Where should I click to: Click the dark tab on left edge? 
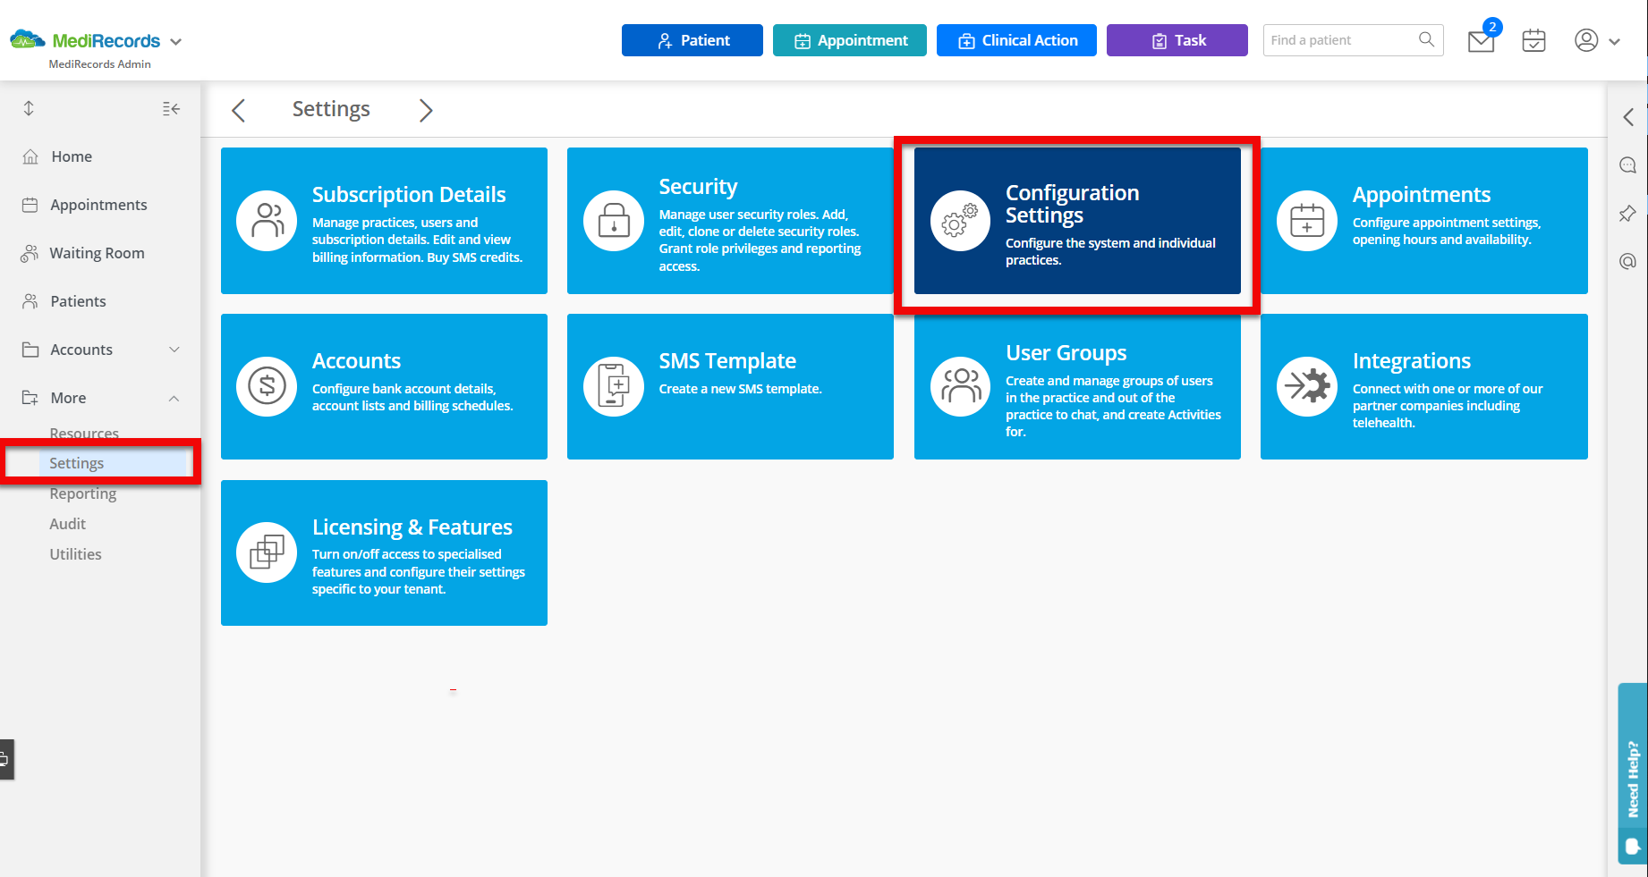[x=6, y=759]
